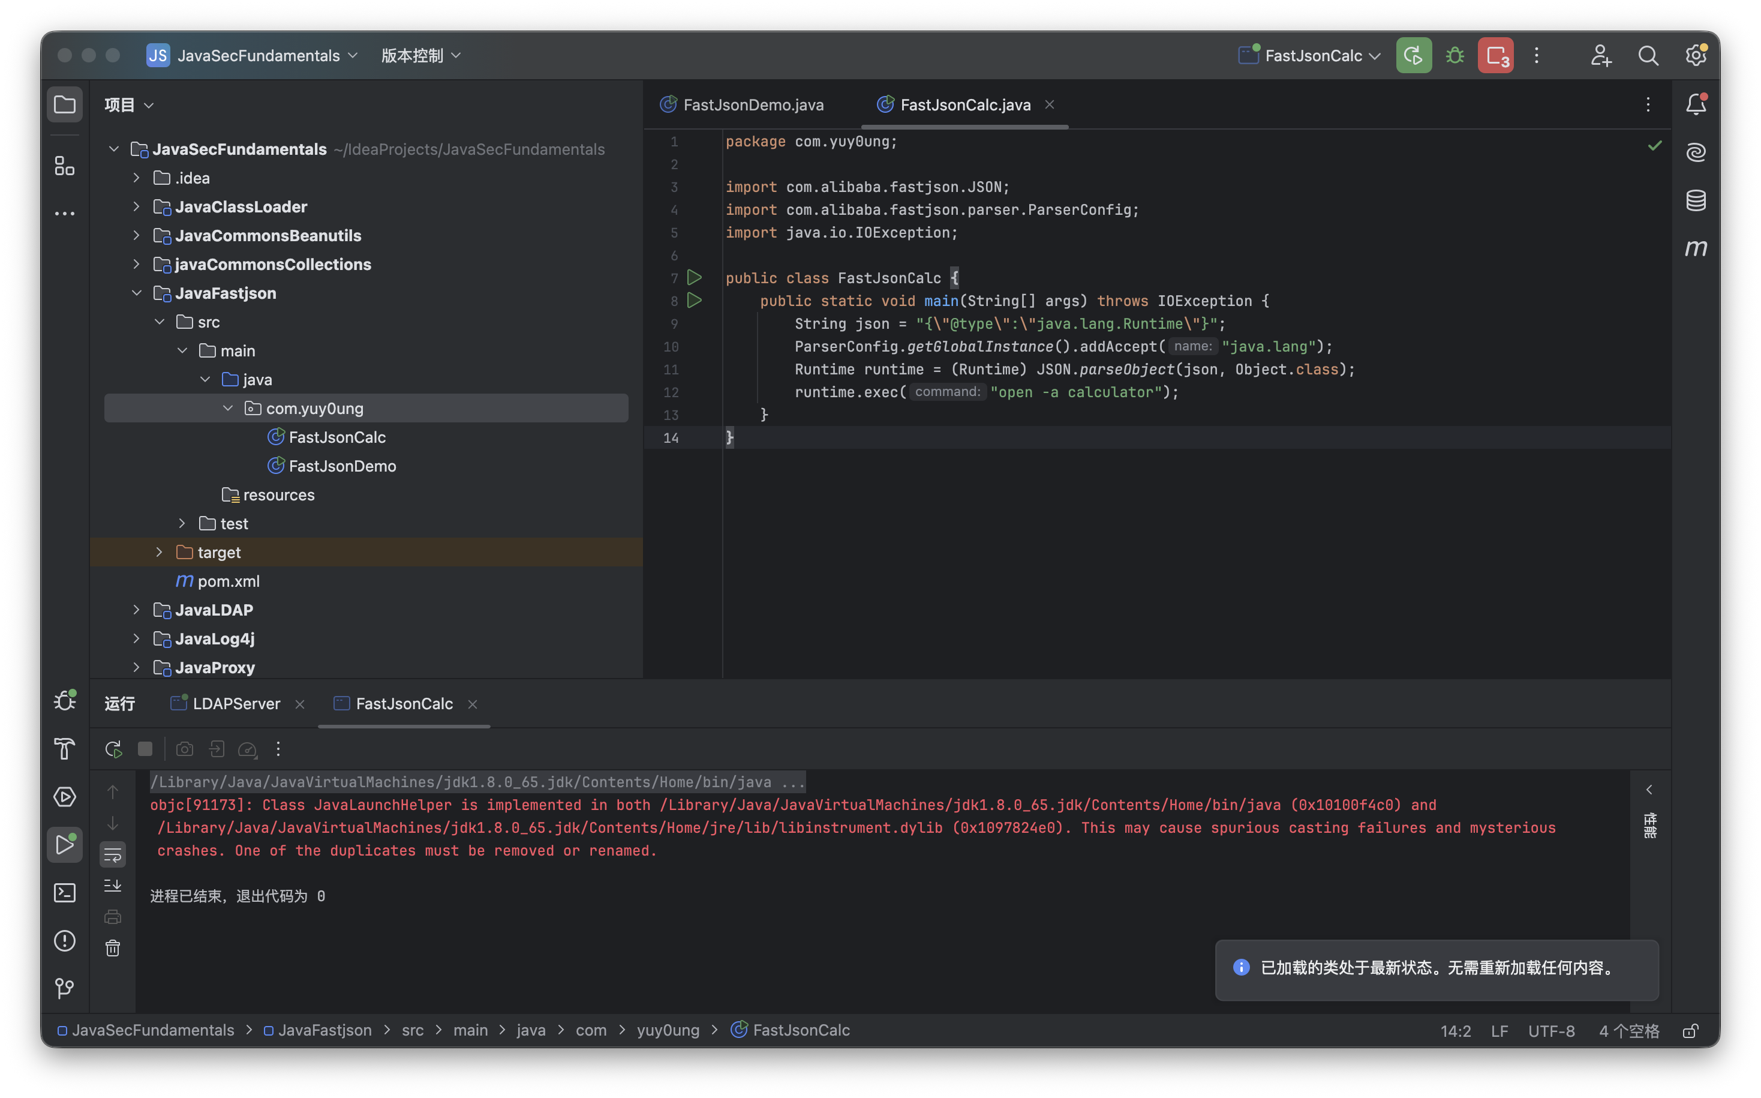Toggle soft-wrap in run console
This screenshot has width=1761, height=1098.
(x=113, y=855)
